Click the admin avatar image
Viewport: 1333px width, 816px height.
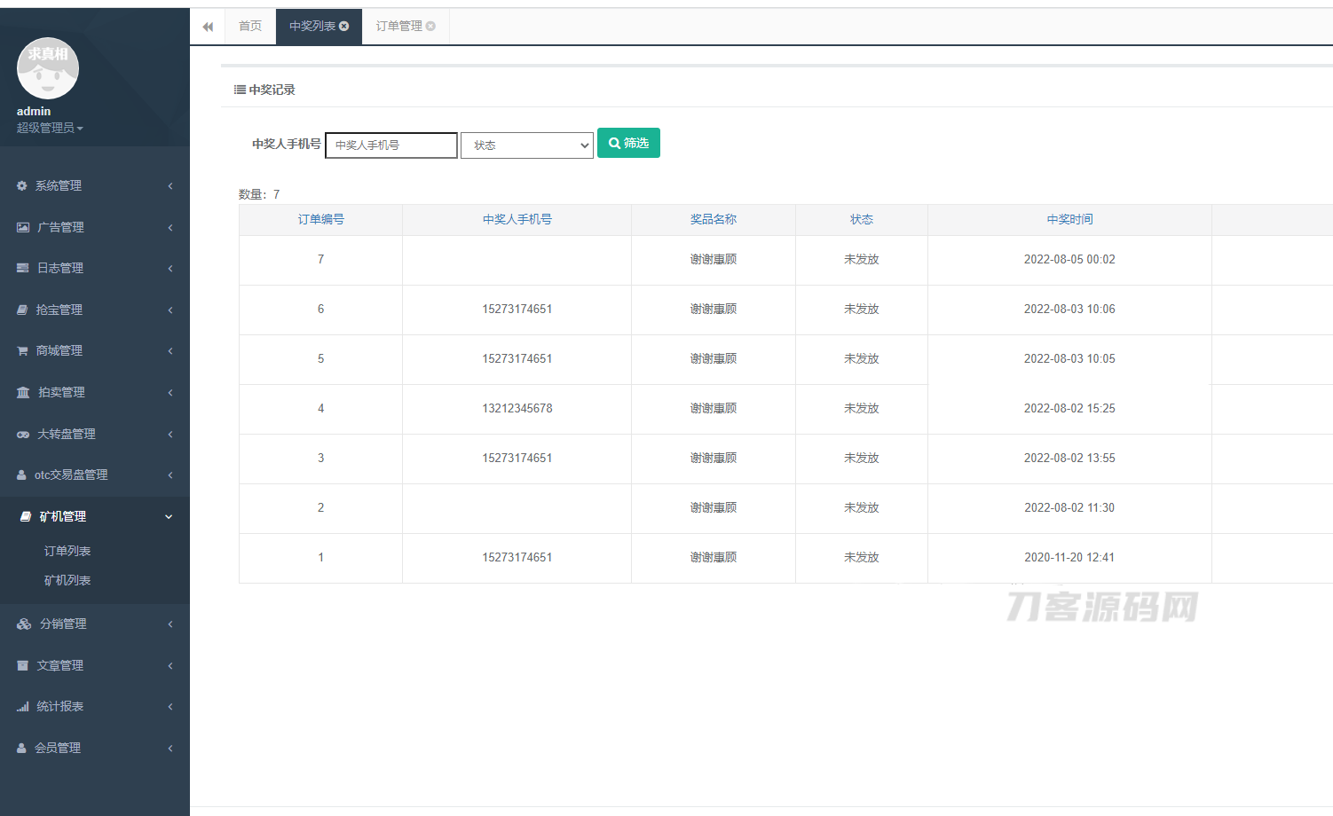click(48, 69)
